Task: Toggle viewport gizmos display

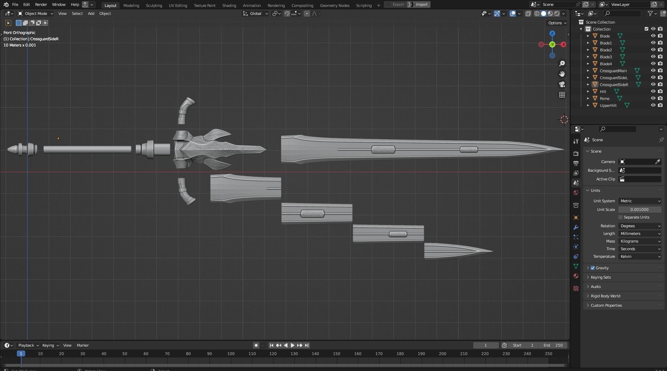Action: pyautogui.click(x=497, y=14)
